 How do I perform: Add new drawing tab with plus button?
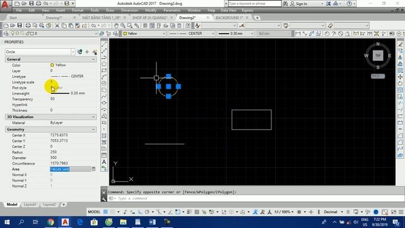pyautogui.click(x=257, y=18)
